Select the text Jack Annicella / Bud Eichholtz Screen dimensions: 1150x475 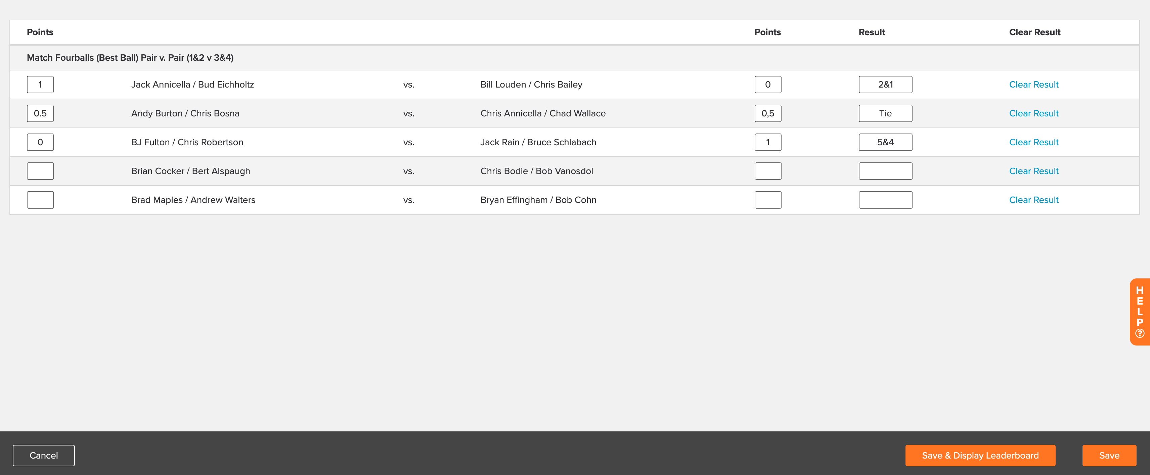[x=192, y=84]
